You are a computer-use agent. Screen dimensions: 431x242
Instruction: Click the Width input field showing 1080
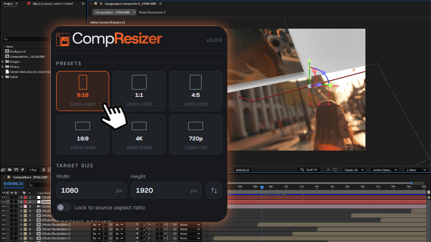click(91, 190)
